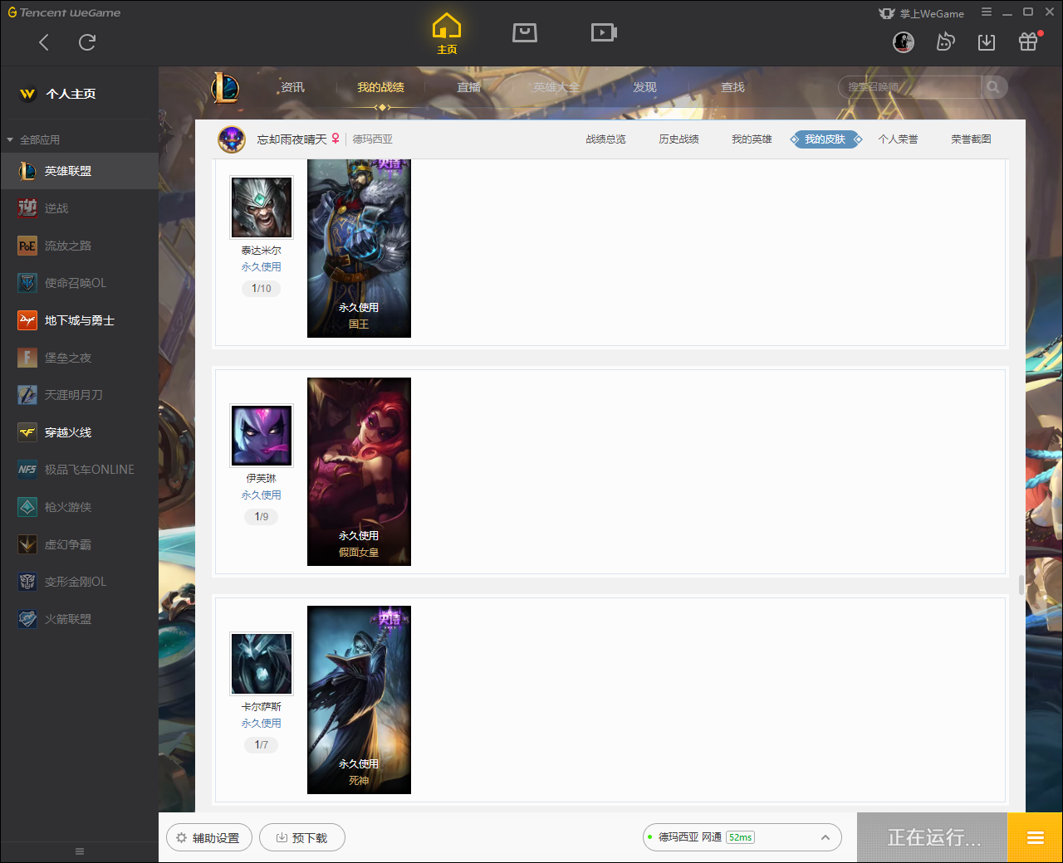Click the 1/7 skin count badge
The width and height of the screenshot is (1063, 863).
tap(262, 745)
